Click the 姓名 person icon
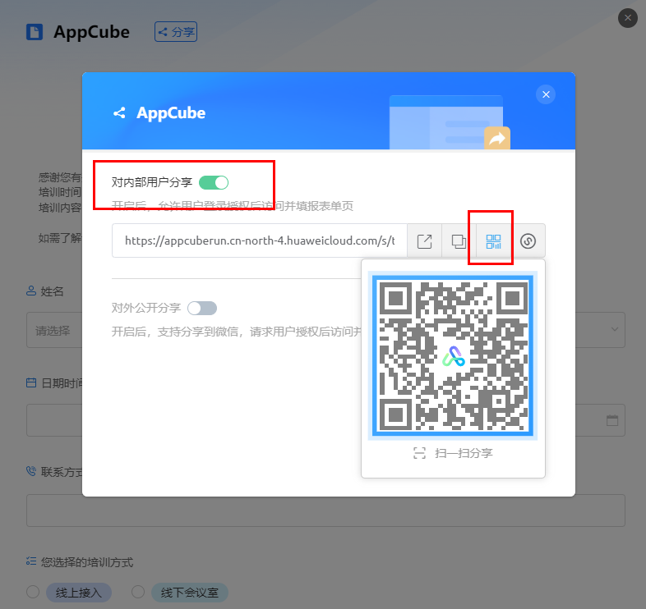Viewport: 646px width, 609px height. 31,291
